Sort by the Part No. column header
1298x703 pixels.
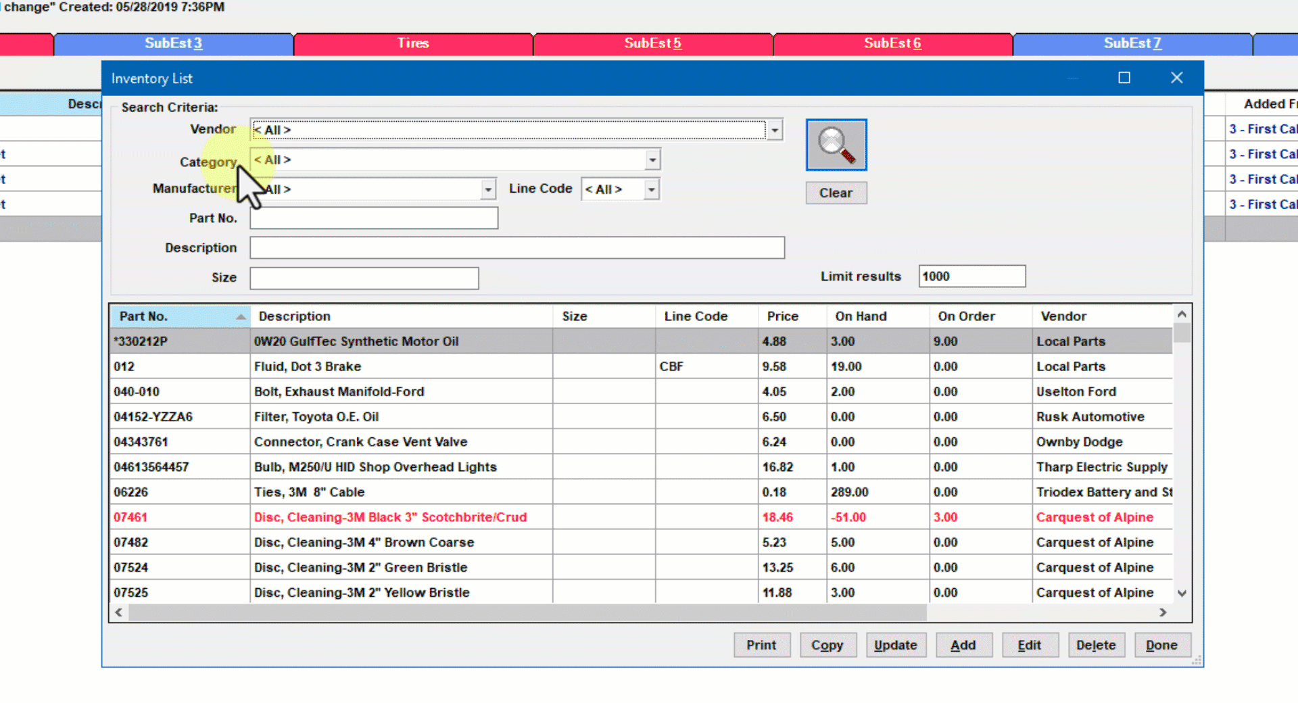pyautogui.click(x=178, y=316)
